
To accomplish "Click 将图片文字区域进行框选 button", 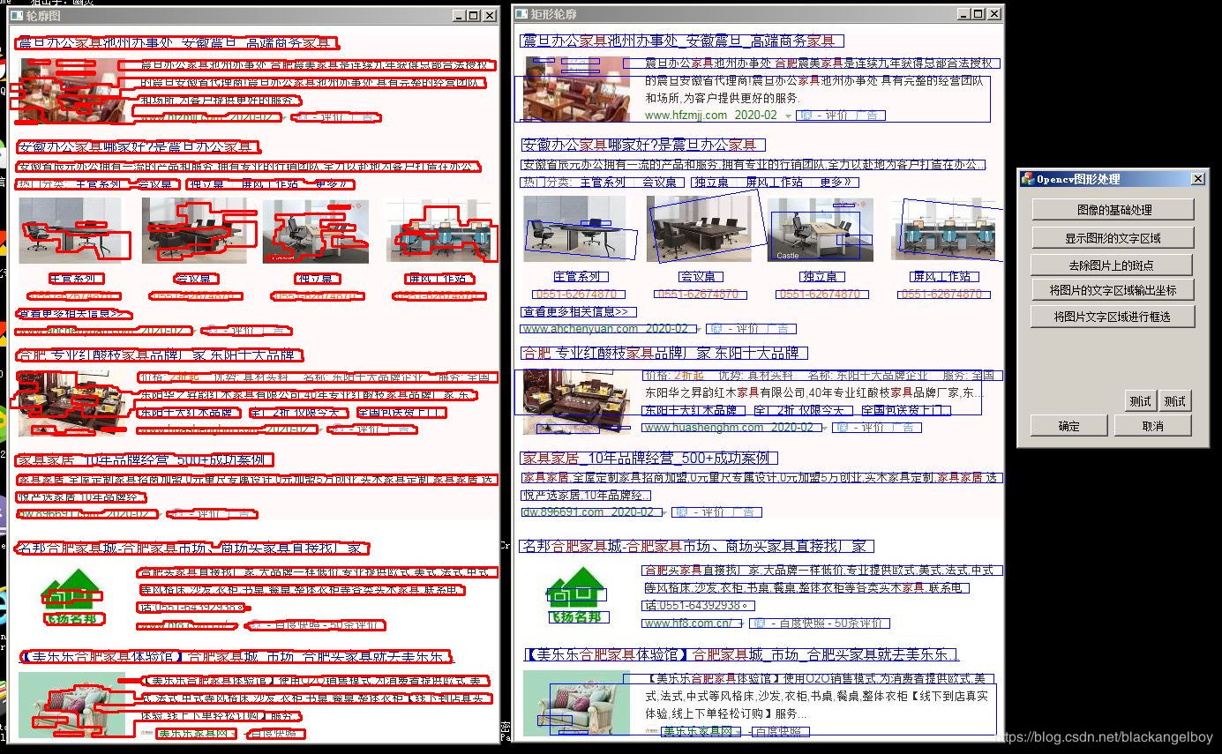I will tap(1113, 317).
